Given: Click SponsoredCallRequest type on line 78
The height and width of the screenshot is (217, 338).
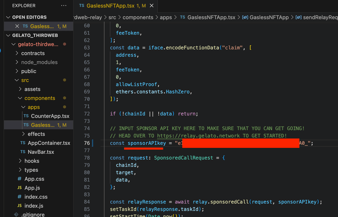Looking at the screenshot, I should tap(184, 158).
